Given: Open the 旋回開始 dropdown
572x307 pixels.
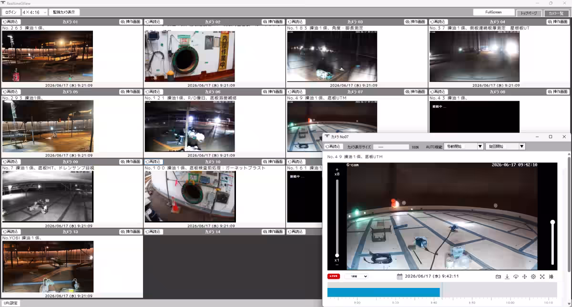Looking at the screenshot, I should (505, 147).
